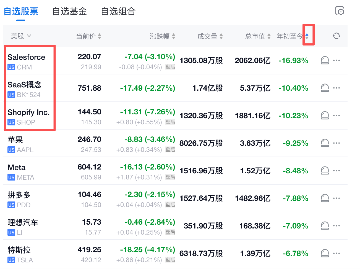Screen dimensions: 360x269
Task: Open the SaaS概念 BK1524 entry
Action: [x=25, y=89]
